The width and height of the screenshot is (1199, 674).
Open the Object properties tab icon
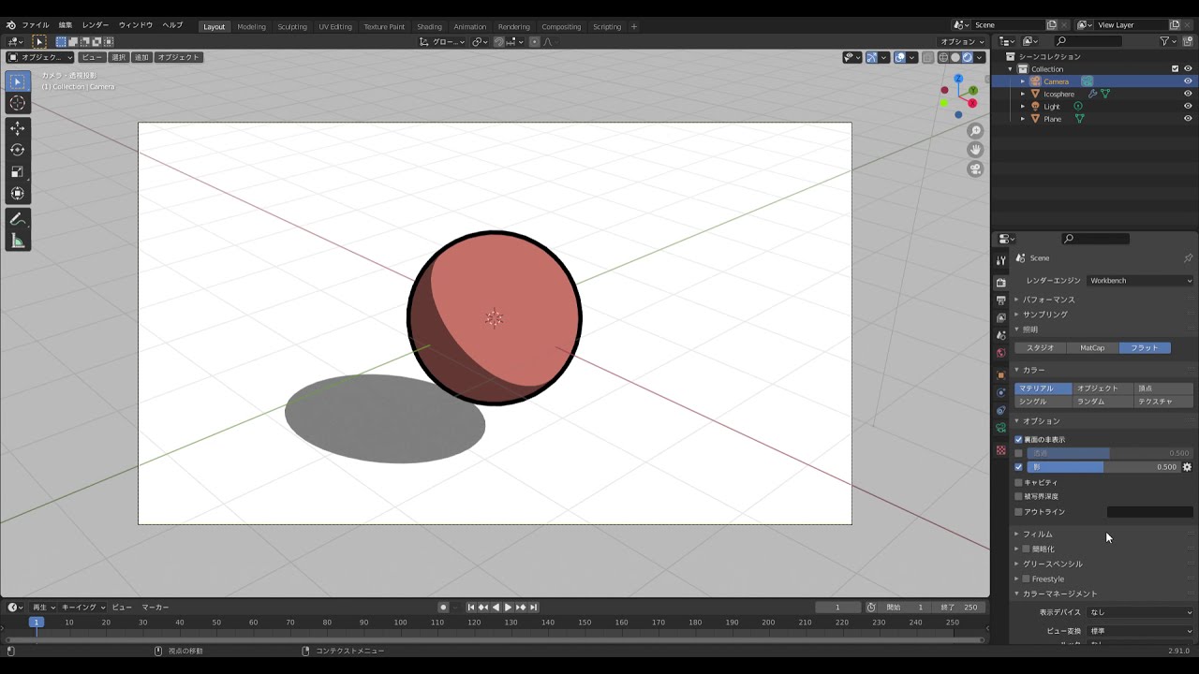click(1000, 374)
